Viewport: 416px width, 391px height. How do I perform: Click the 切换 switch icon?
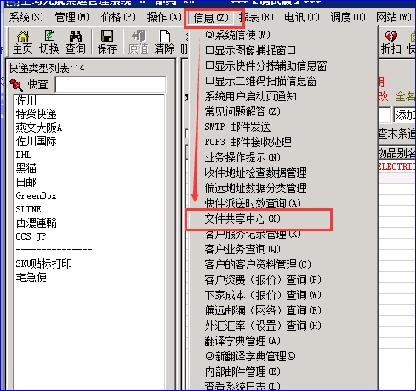(x=49, y=42)
